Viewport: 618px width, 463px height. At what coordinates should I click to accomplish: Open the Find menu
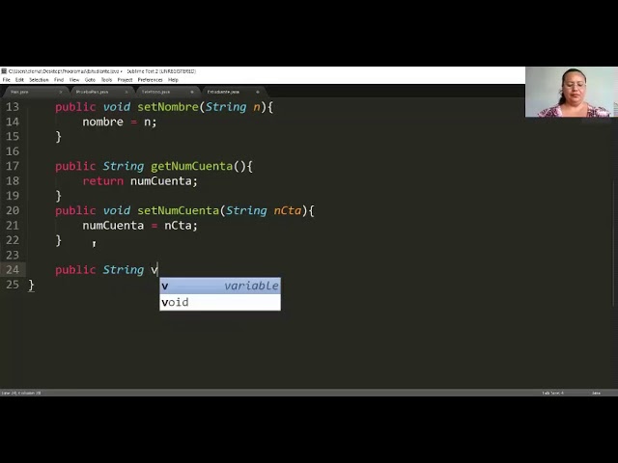click(x=59, y=80)
